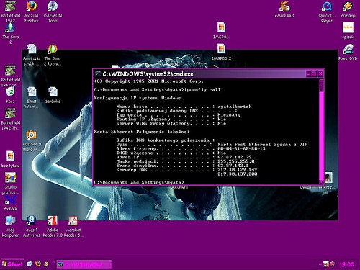This screenshot has width=360, height=270.
Task: Launch Winamp from the quick launch bar
Action: tap(46, 264)
